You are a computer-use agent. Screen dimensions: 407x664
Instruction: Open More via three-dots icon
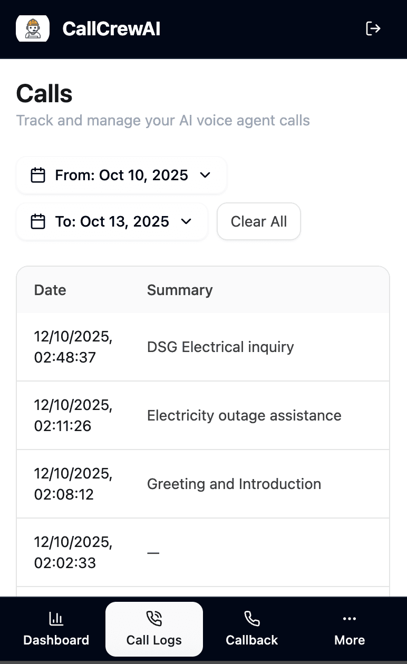pyautogui.click(x=350, y=619)
